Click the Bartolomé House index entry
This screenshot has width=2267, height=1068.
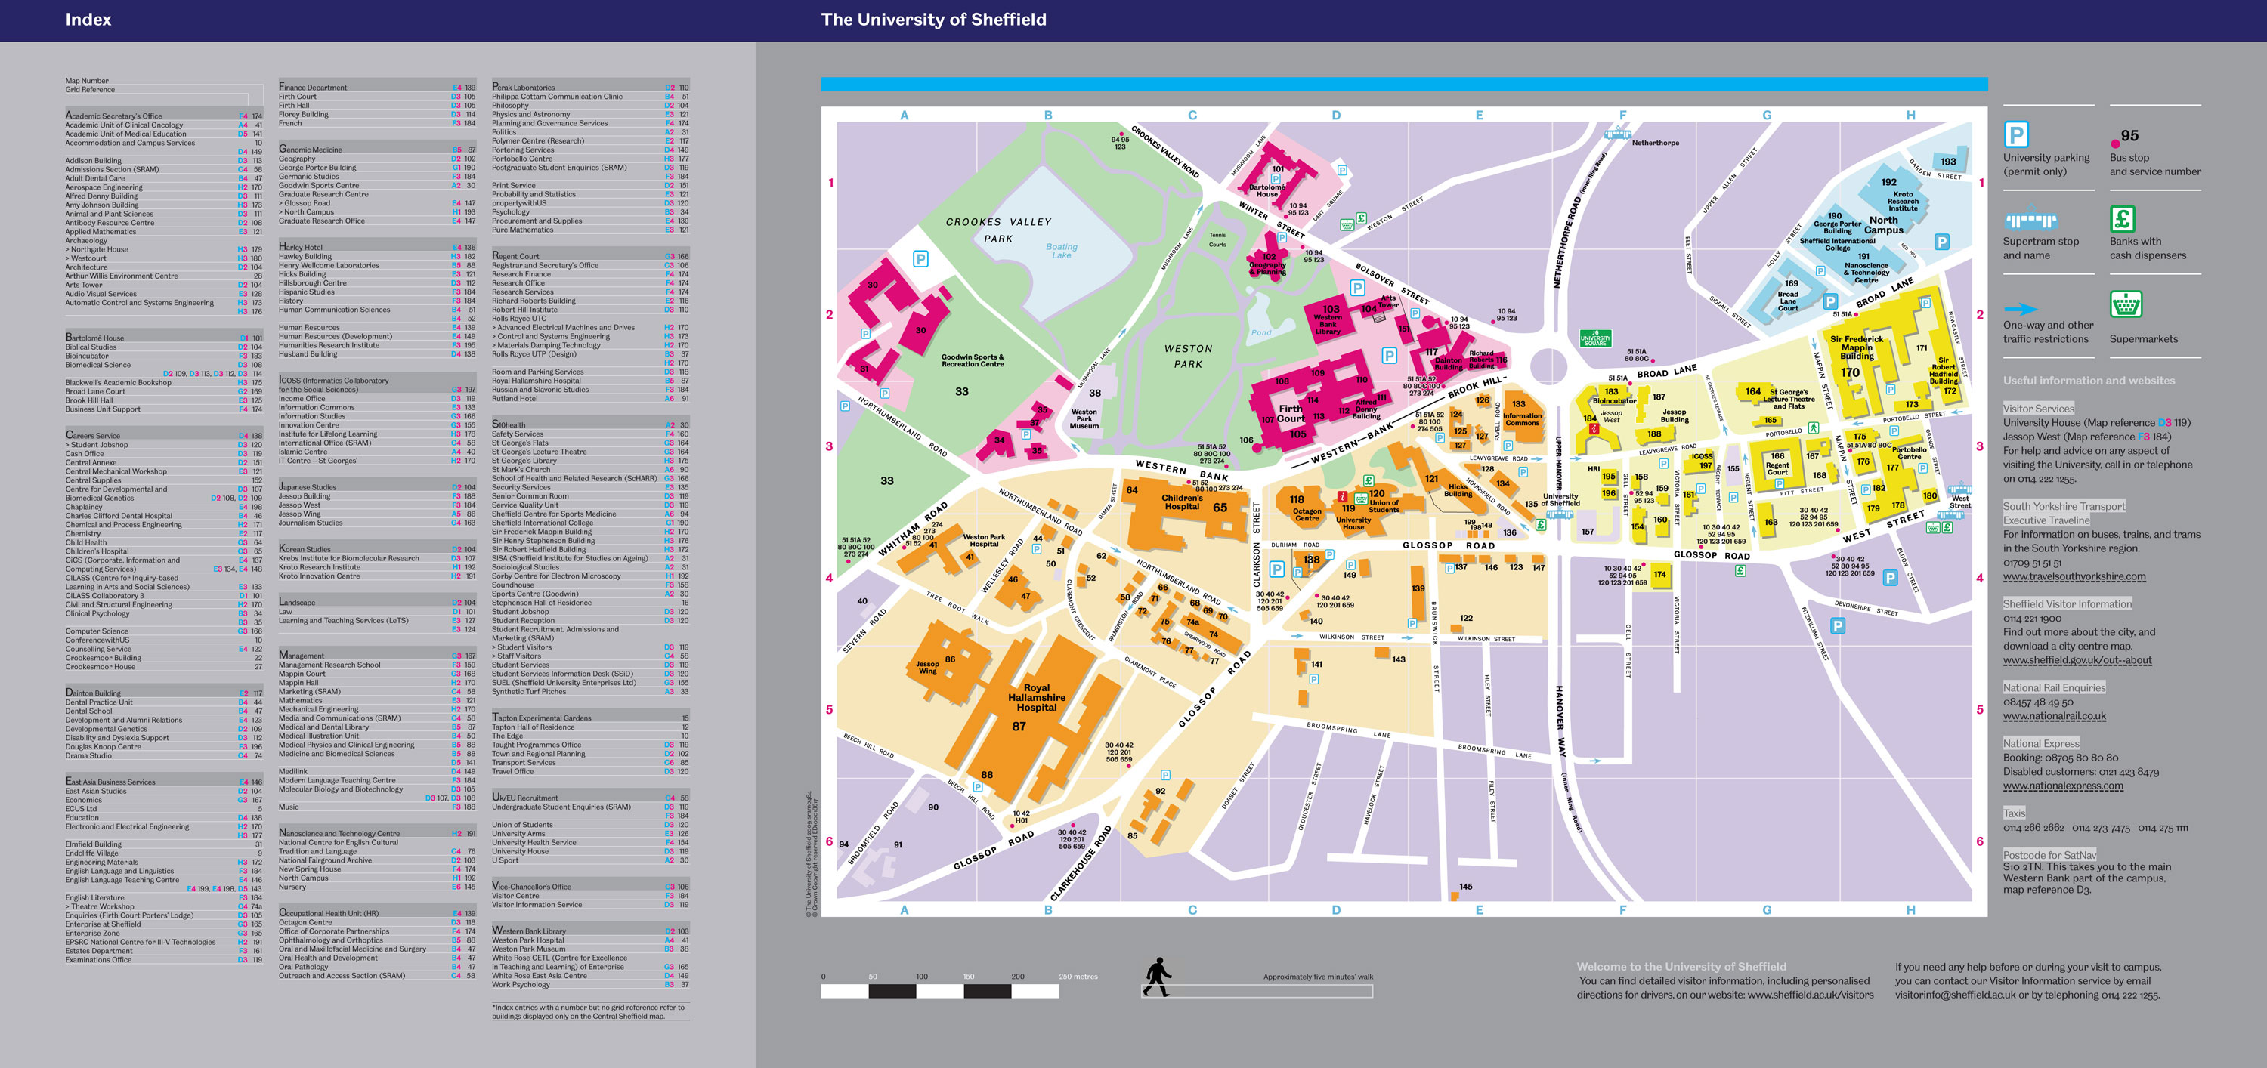tap(164, 337)
